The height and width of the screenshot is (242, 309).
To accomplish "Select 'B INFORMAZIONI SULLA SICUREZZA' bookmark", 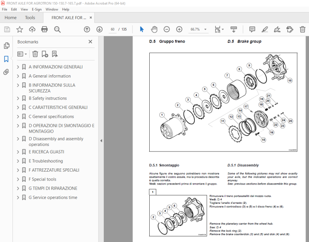I will point(52,88).
